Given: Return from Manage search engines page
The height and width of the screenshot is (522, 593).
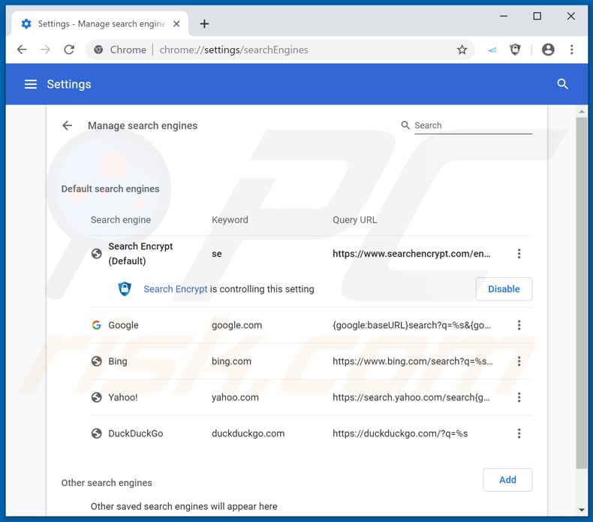Looking at the screenshot, I should tap(67, 125).
